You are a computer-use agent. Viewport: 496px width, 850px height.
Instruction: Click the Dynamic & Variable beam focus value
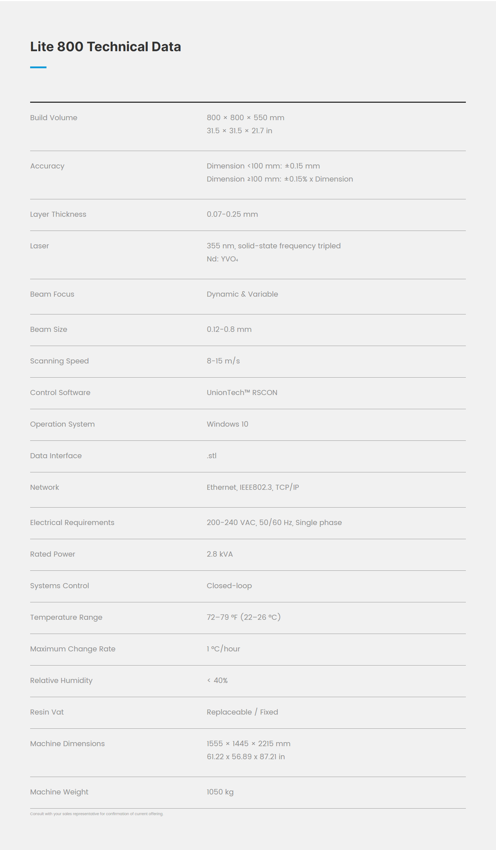coord(242,294)
